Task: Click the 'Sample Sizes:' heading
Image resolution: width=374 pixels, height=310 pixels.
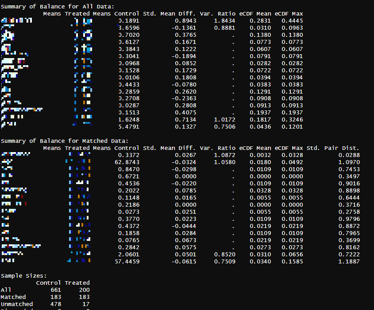Action: pyautogui.click(x=23, y=276)
